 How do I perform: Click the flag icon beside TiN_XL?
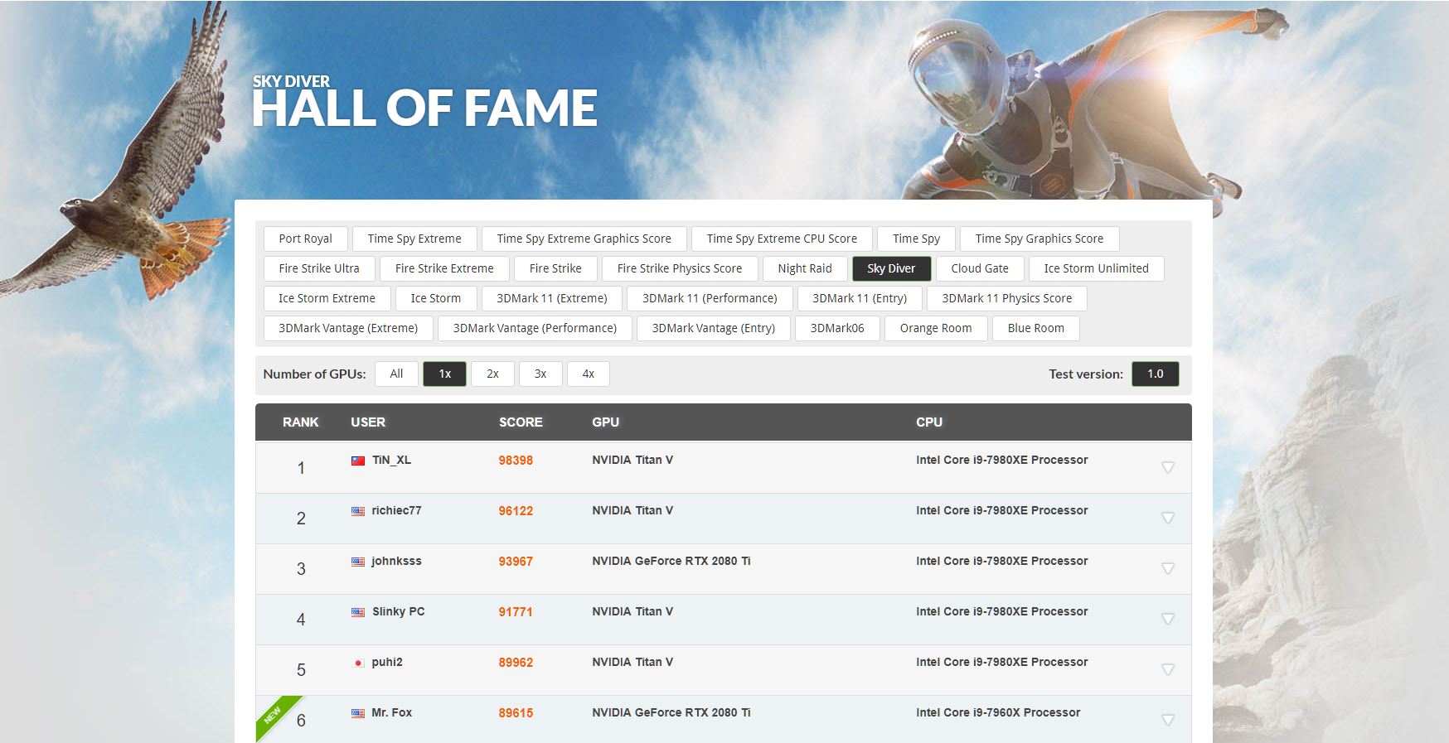click(x=358, y=461)
